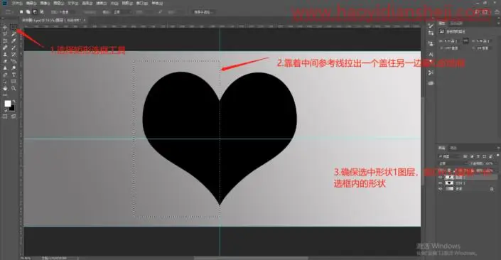
Task: Open the collapsed Character panel (A) icon
Action: coord(431,54)
